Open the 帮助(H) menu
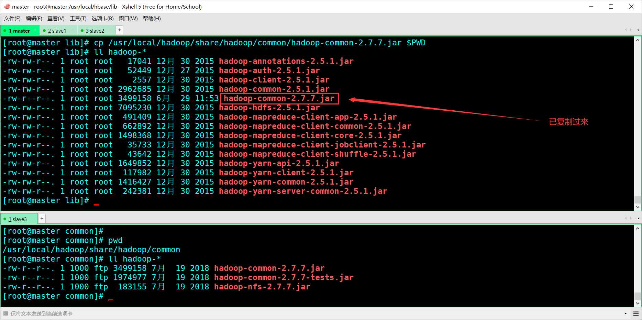 [152, 19]
